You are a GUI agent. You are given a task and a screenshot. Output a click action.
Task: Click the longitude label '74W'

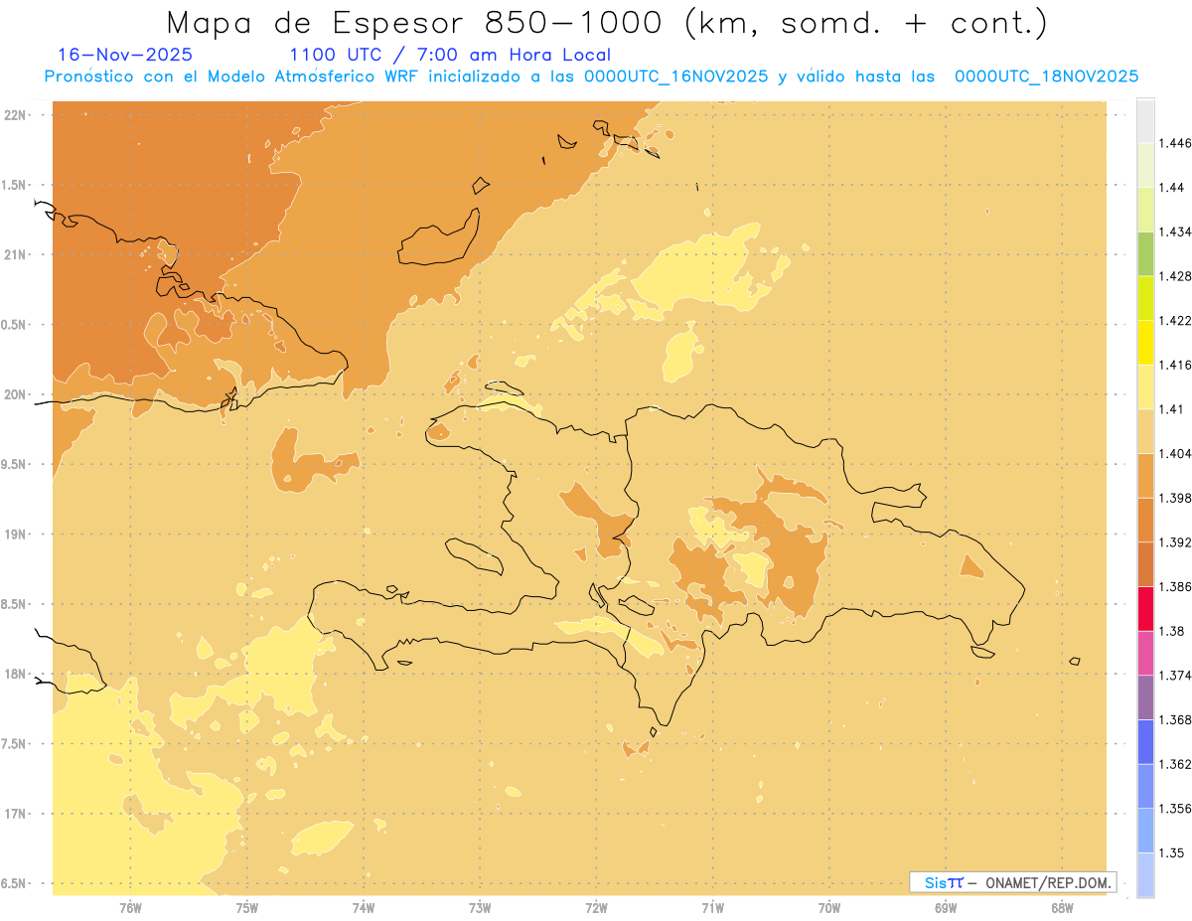[364, 907]
